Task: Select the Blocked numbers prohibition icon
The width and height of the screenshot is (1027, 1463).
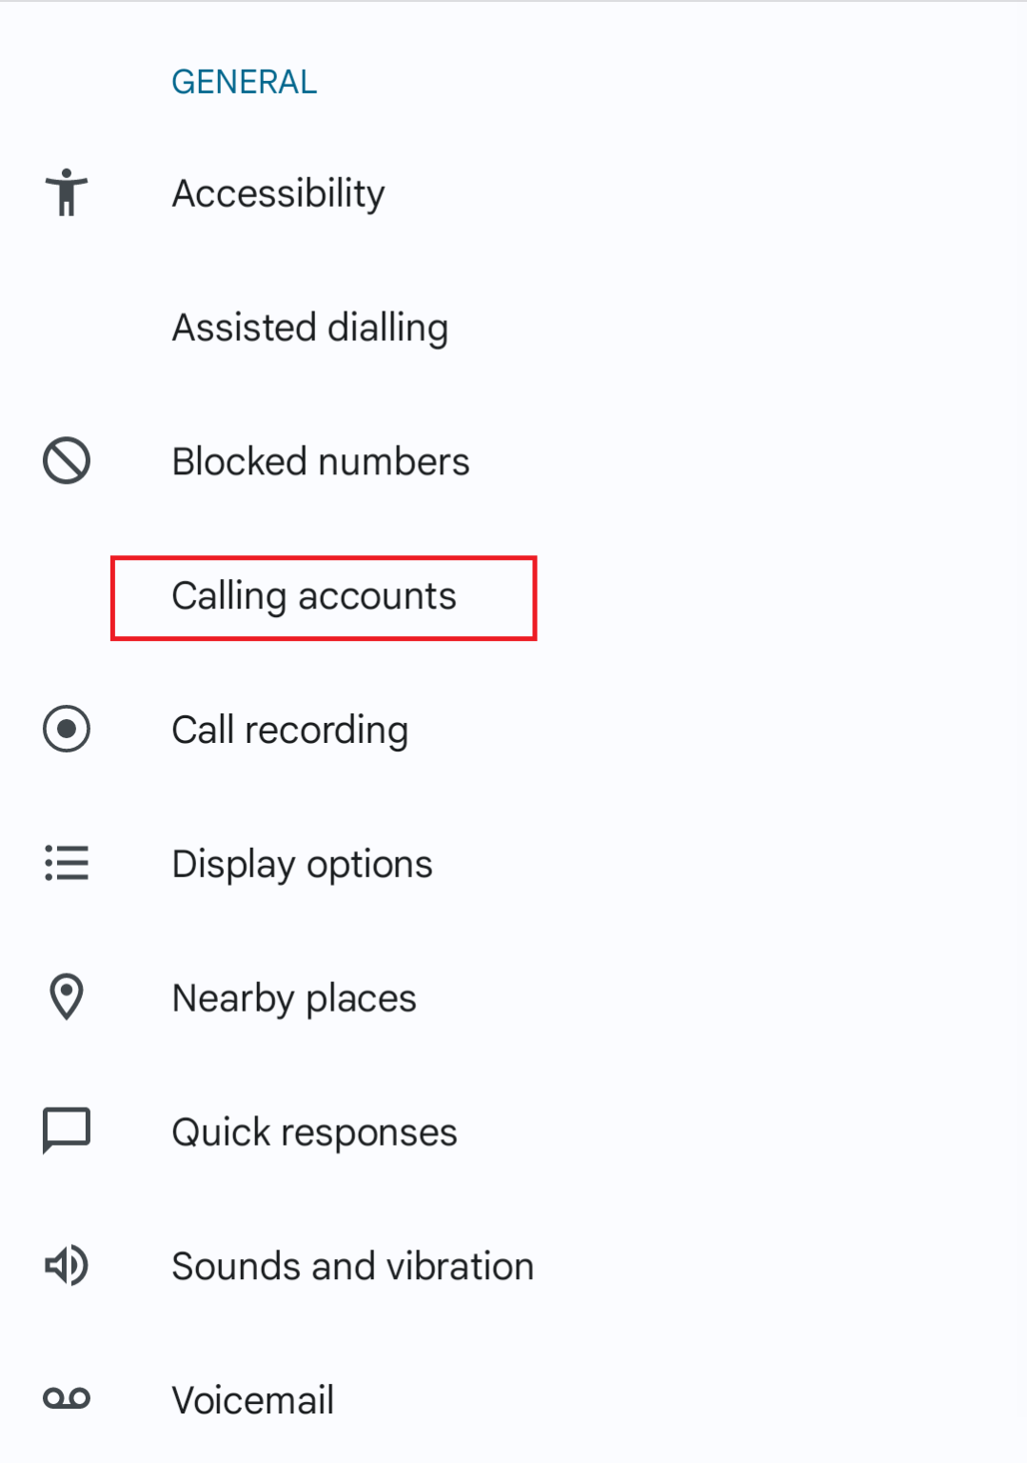Action: click(x=66, y=461)
